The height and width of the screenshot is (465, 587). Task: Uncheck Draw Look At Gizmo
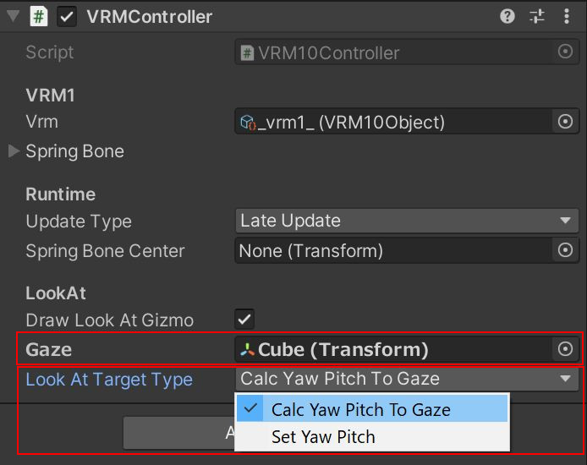click(x=244, y=319)
